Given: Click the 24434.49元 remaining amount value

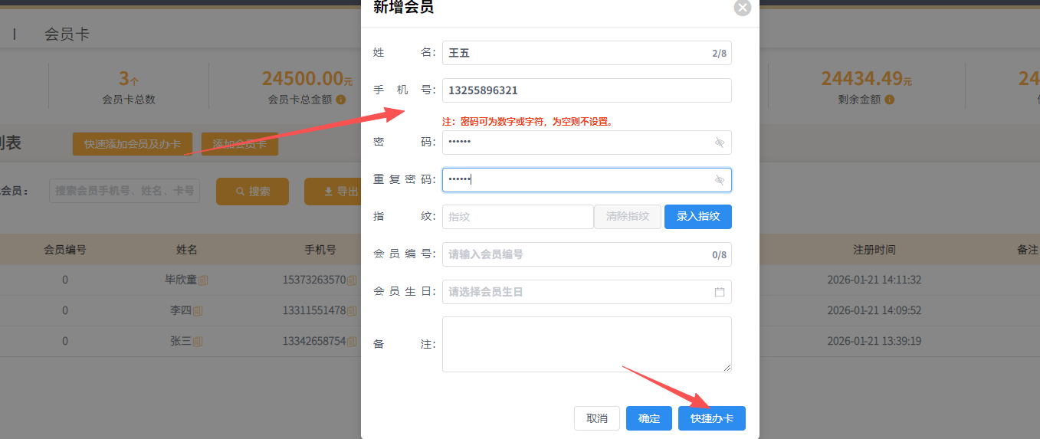Looking at the screenshot, I should [867, 79].
